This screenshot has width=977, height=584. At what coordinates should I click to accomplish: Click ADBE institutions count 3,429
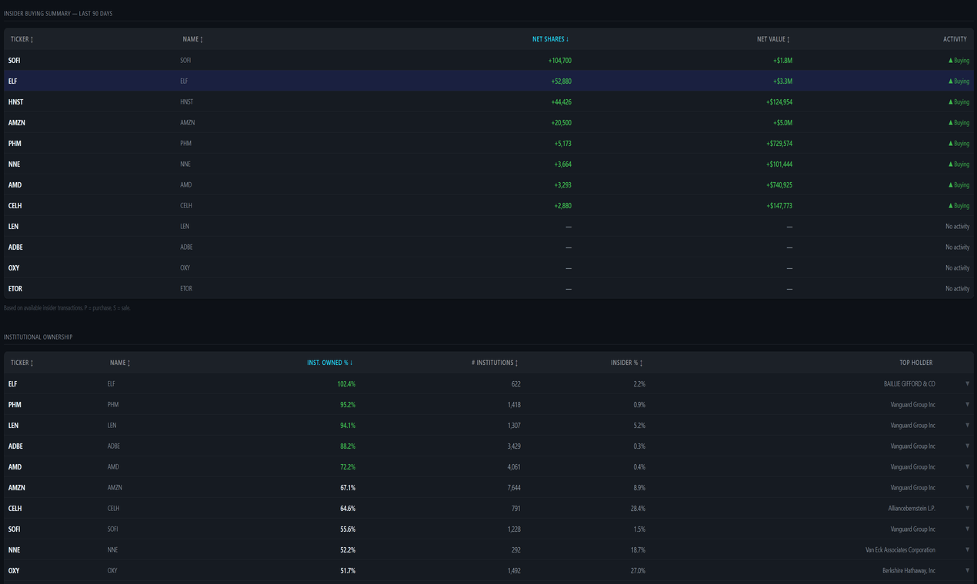click(x=514, y=446)
